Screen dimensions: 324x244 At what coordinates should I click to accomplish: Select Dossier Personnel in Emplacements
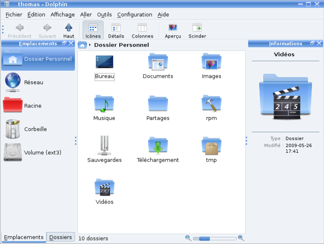38,59
